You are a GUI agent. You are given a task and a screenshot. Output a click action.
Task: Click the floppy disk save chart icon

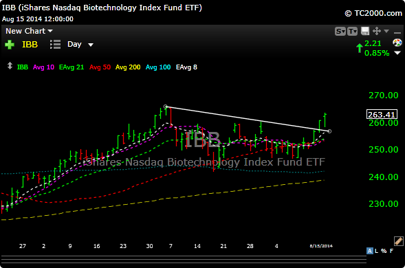pyautogui.click(x=365, y=31)
